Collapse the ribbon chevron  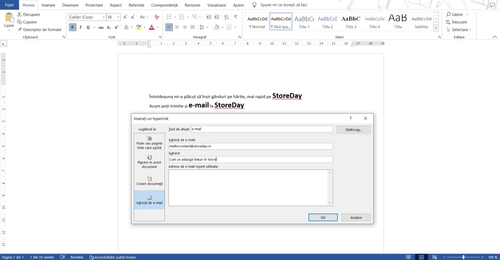coord(494,37)
